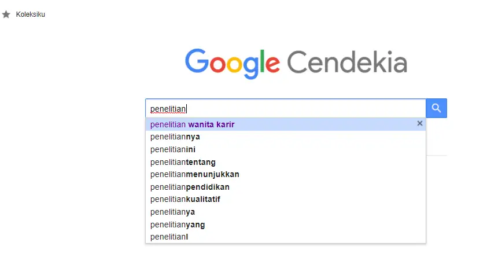Click the gray Cendekia wordmark
487x254 pixels.
pos(347,62)
